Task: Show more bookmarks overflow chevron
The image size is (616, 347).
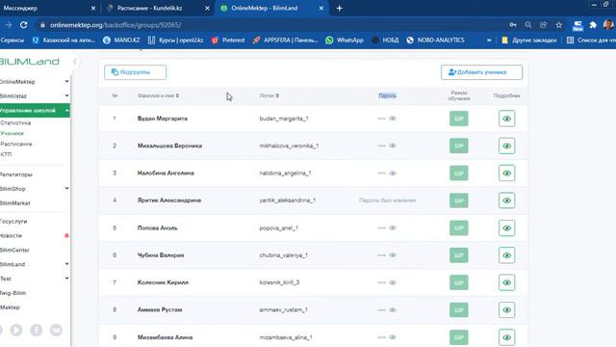Action: [x=489, y=40]
